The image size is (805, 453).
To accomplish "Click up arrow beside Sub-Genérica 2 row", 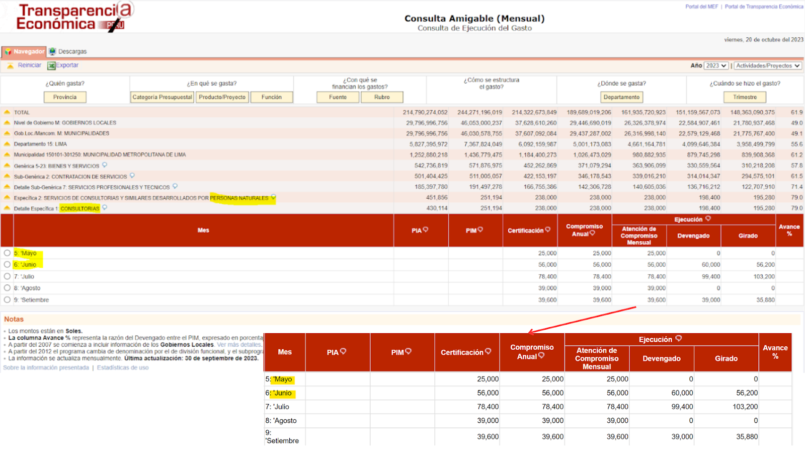I will coord(7,176).
